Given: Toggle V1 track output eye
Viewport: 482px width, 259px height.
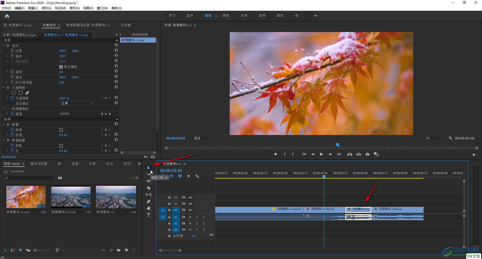Looking at the screenshot, I should [190, 210].
